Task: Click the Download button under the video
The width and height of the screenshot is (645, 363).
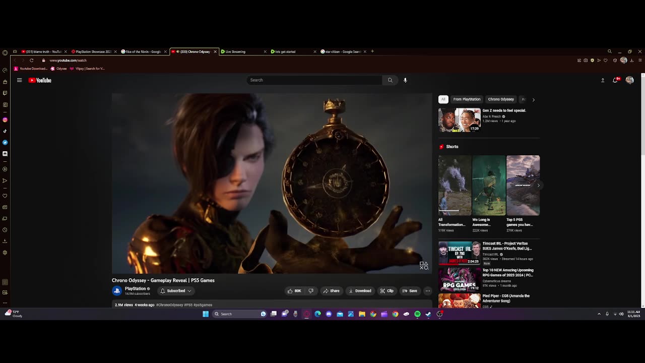Action: (360, 291)
